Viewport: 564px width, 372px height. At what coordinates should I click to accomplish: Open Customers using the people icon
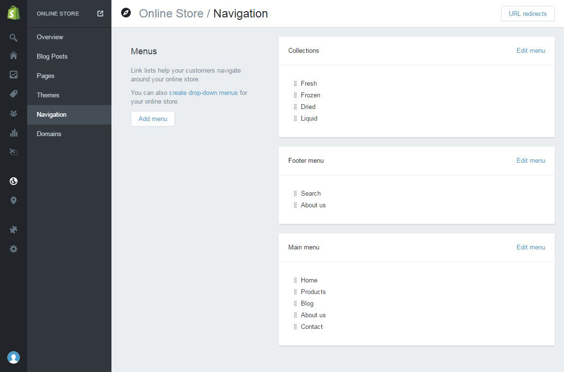click(14, 113)
